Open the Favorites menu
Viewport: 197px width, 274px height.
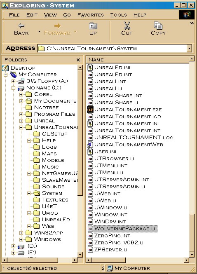pyautogui.click(x=91, y=15)
